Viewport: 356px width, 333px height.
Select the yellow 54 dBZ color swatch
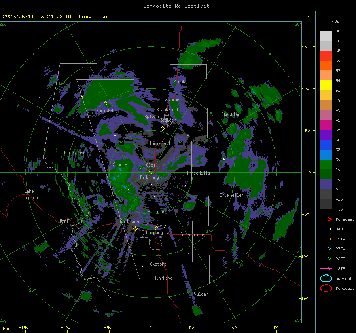(326, 86)
